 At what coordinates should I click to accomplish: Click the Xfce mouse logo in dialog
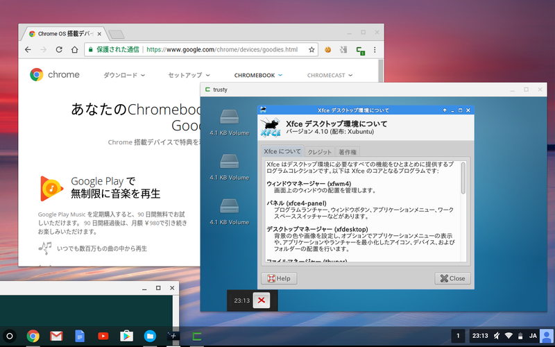coord(271,128)
